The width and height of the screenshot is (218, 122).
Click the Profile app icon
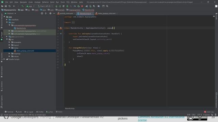[x=75, y=6]
